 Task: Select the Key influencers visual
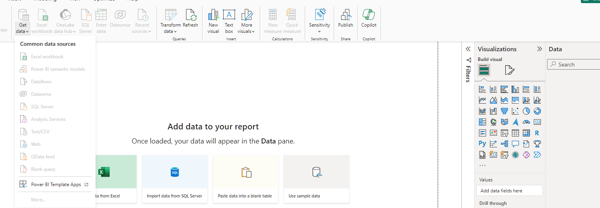coord(493,144)
